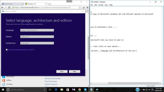Open Skype from taskbar
The height and width of the screenshot is (92, 164).
85,90
